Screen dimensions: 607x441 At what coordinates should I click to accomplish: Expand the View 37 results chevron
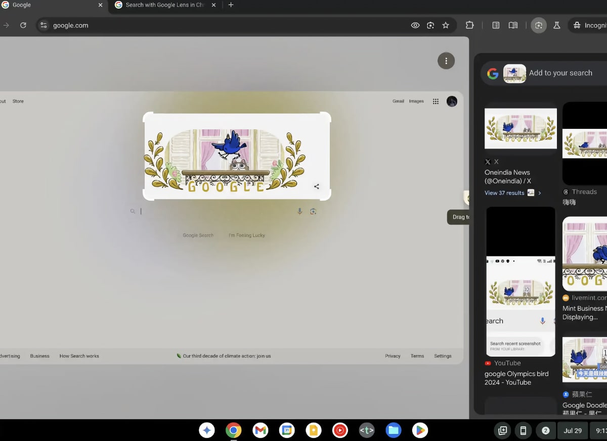pos(539,192)
